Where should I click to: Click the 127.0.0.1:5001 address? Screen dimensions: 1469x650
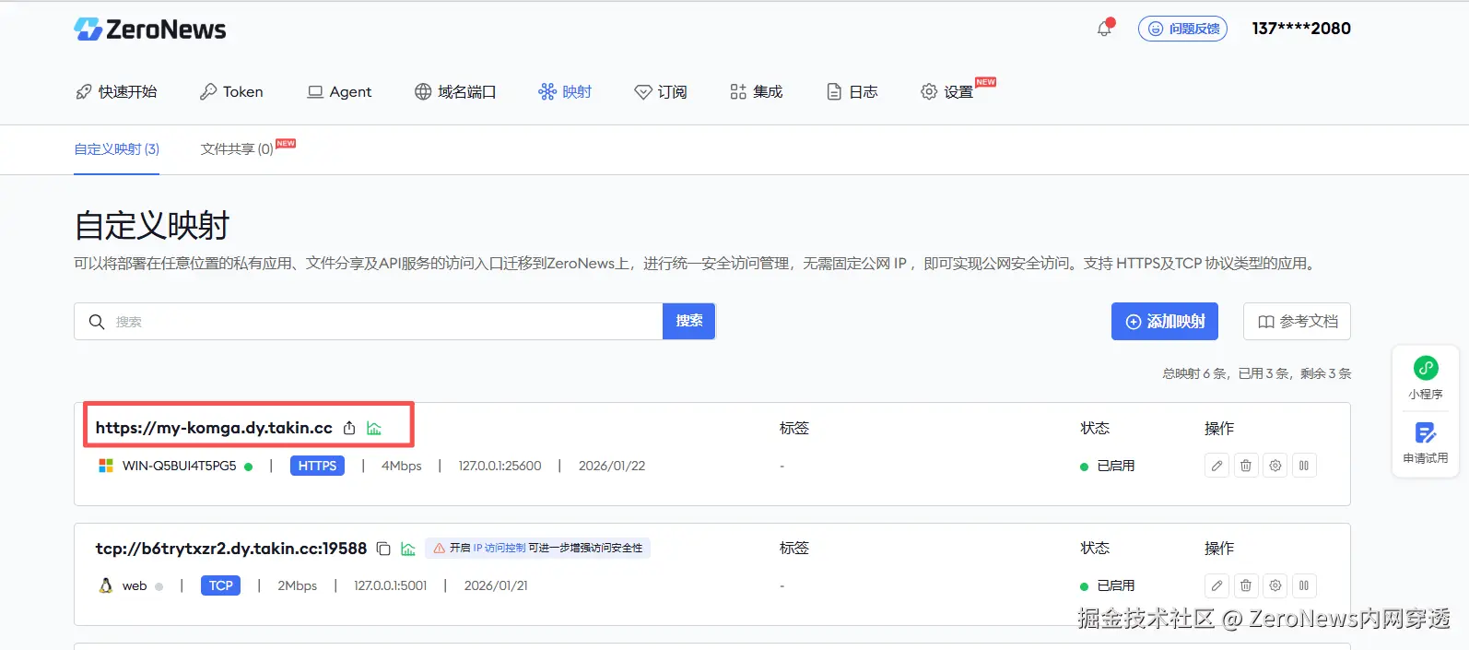391,585
